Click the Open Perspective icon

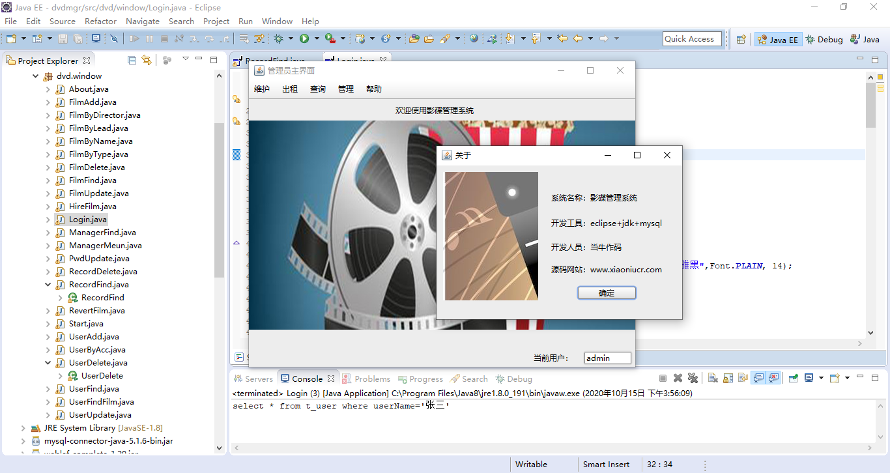coord(741,39)
